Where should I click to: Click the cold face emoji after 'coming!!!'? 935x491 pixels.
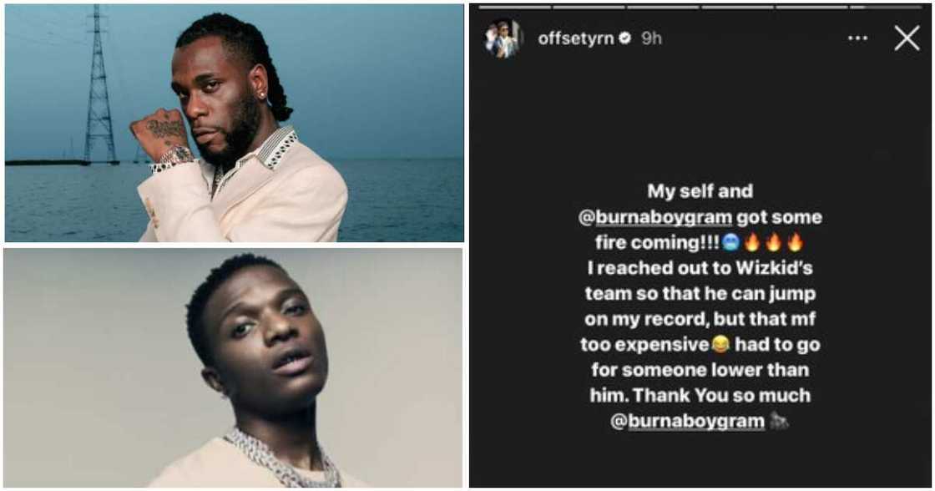click(x=730, y=242)
